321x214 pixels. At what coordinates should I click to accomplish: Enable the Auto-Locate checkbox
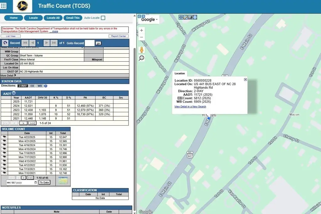pos(103,18)
